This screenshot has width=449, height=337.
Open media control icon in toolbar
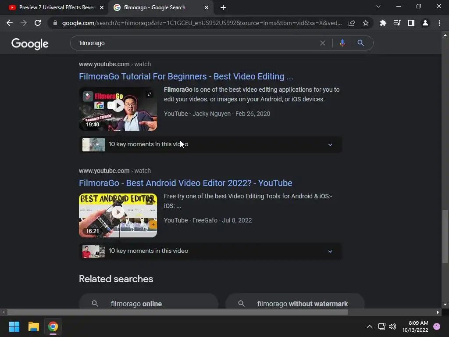coord(397,23)
